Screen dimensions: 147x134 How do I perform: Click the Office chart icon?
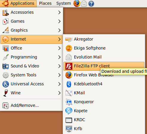coord(6,48)
